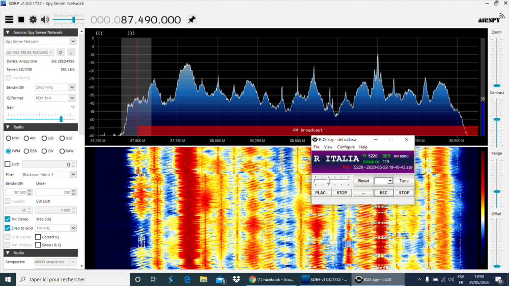Click PLAY... in RDS Spy
The height and width of the screenshot is (286, 509).
[x=321, y=193]
